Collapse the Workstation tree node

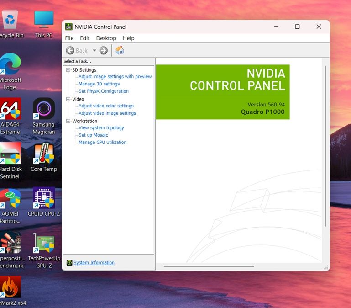coord(68,121)
